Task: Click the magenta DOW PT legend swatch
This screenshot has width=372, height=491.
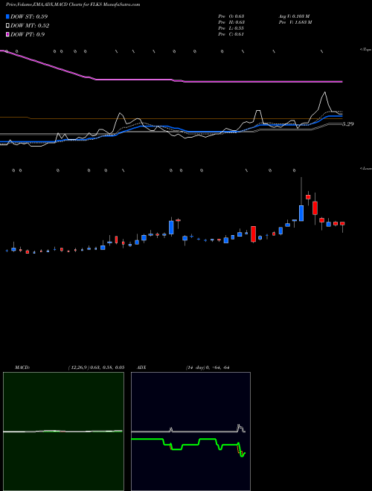Action: click(7, 34)
